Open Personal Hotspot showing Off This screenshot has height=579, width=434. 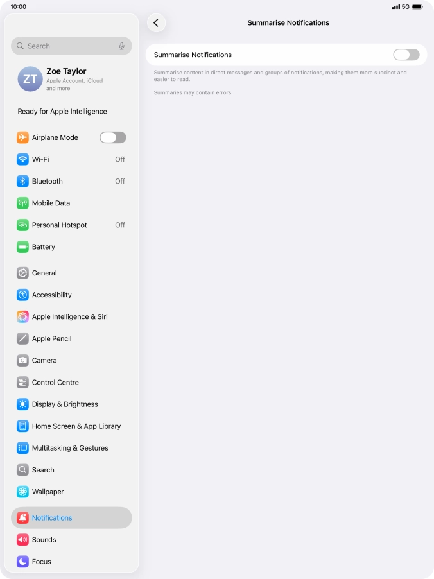coord(71,225)
